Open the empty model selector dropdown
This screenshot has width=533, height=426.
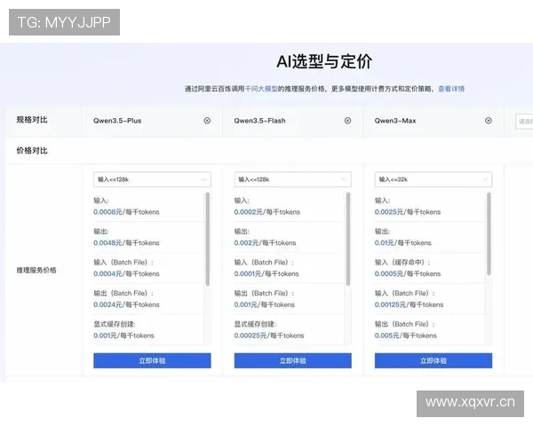(x=524, y=122)
